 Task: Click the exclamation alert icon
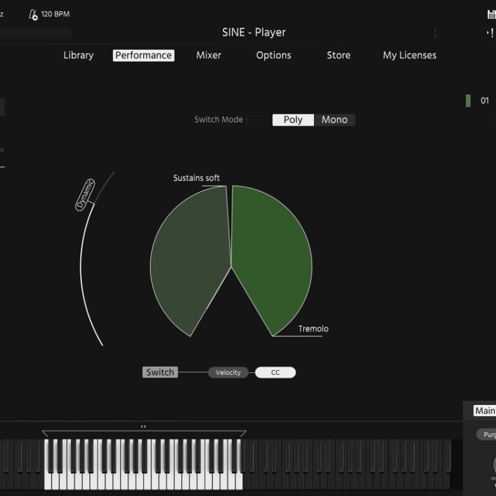492,33
